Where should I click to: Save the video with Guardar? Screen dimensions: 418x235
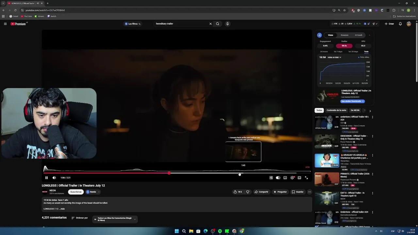[298, 192]
